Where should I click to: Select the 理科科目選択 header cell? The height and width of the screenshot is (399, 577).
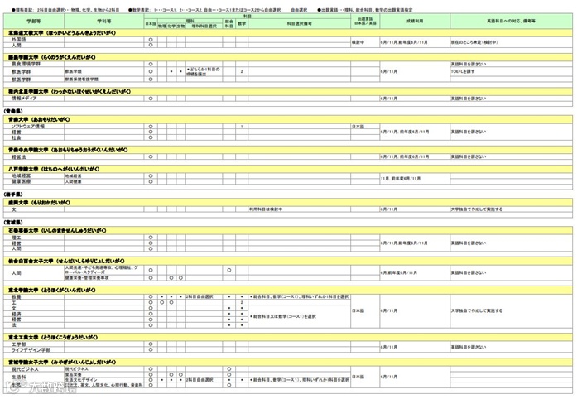204,26
